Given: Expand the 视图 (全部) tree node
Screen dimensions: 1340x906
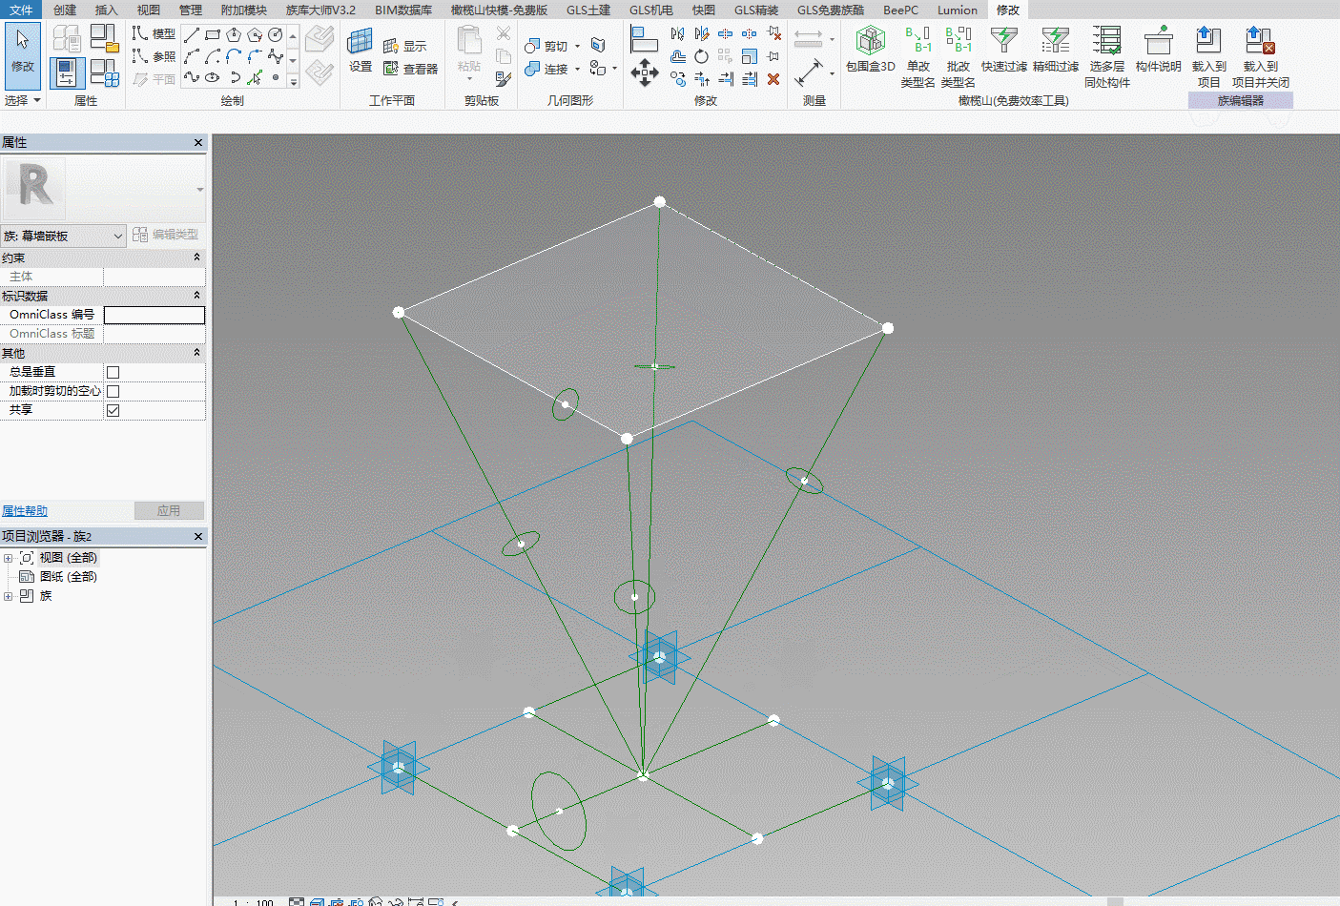Looking at the screenshot, I should tap(9, 558).
